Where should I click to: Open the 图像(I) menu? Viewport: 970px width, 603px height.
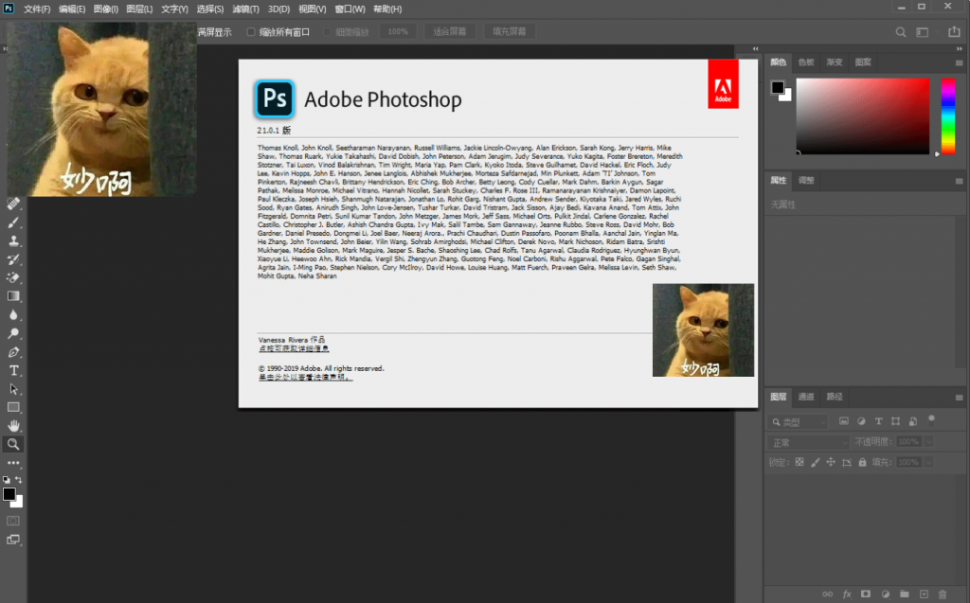[x=106, y=9]
